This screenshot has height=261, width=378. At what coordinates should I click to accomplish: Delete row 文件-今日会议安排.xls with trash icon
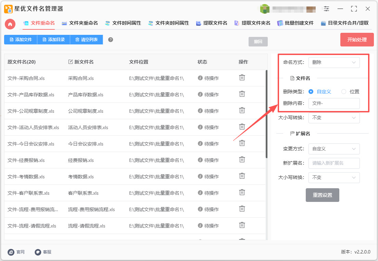[x=242, y=143]
